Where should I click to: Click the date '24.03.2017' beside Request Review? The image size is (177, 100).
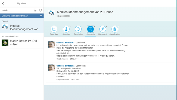tap(75, 79)
